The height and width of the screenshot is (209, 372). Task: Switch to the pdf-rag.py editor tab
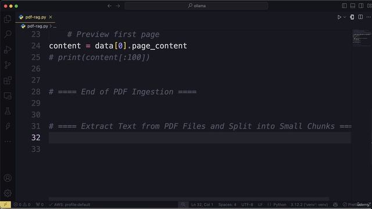[35, 17]
